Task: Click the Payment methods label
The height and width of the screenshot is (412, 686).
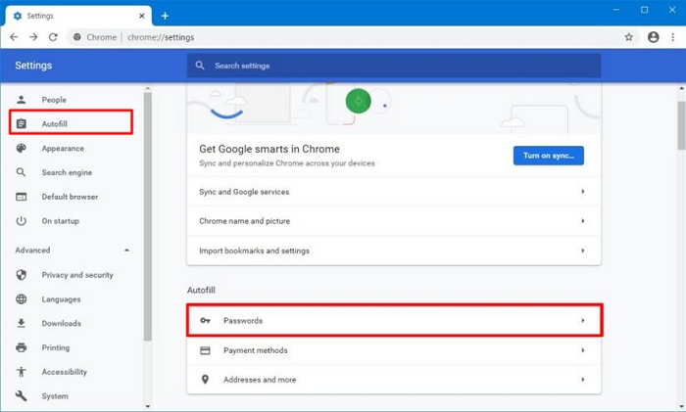Action: [256, 350]
